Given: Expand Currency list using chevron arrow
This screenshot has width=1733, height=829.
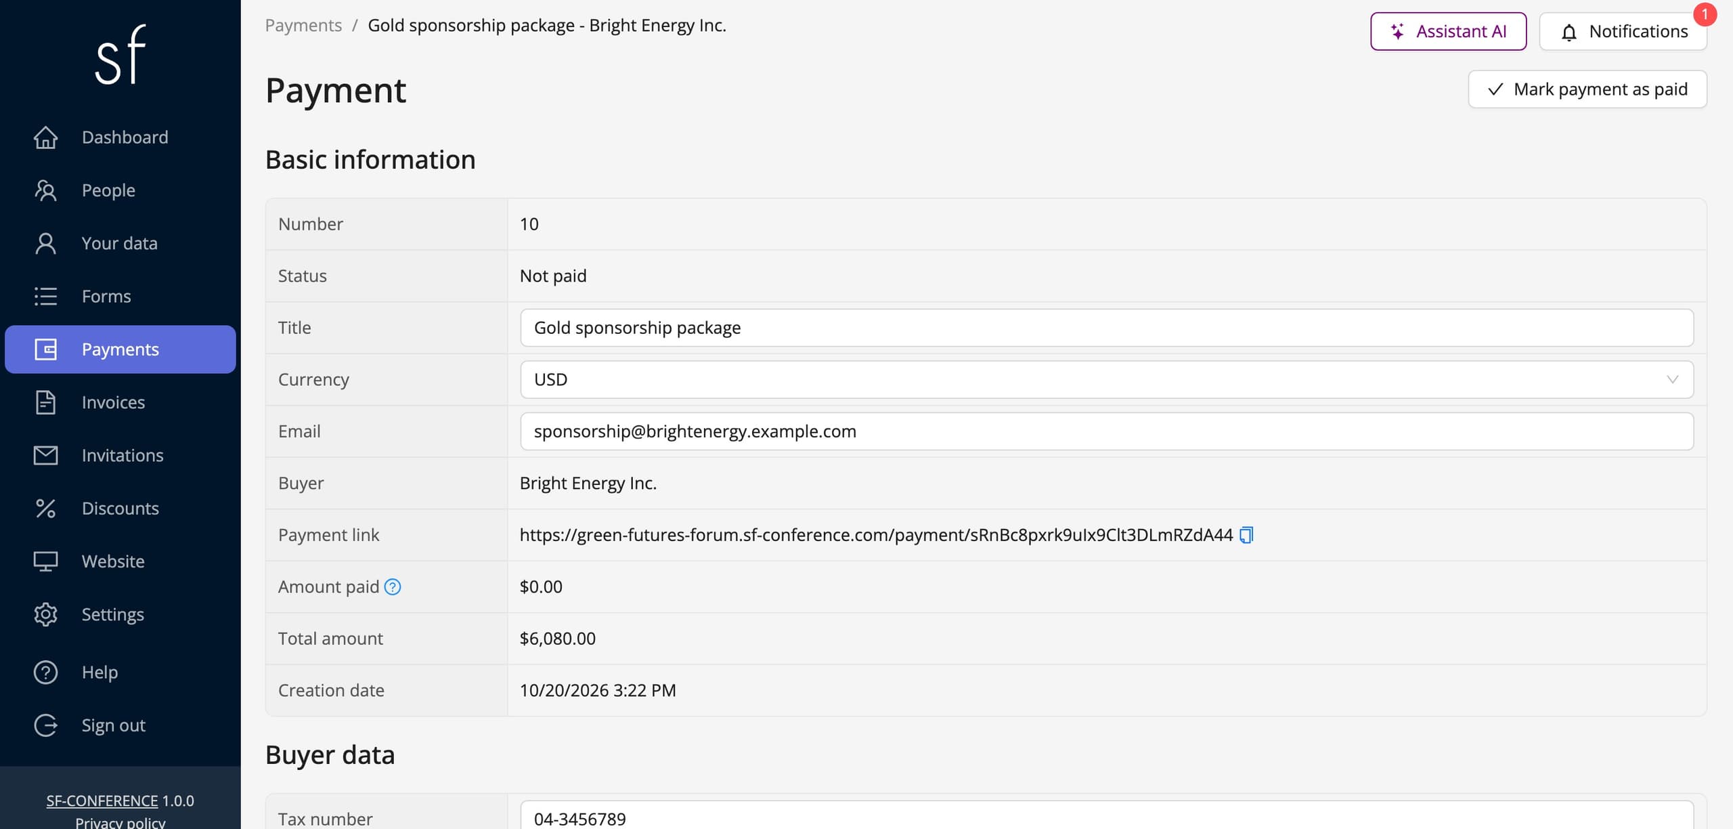Looking at the screenshot, I should tap(1672, 379).
